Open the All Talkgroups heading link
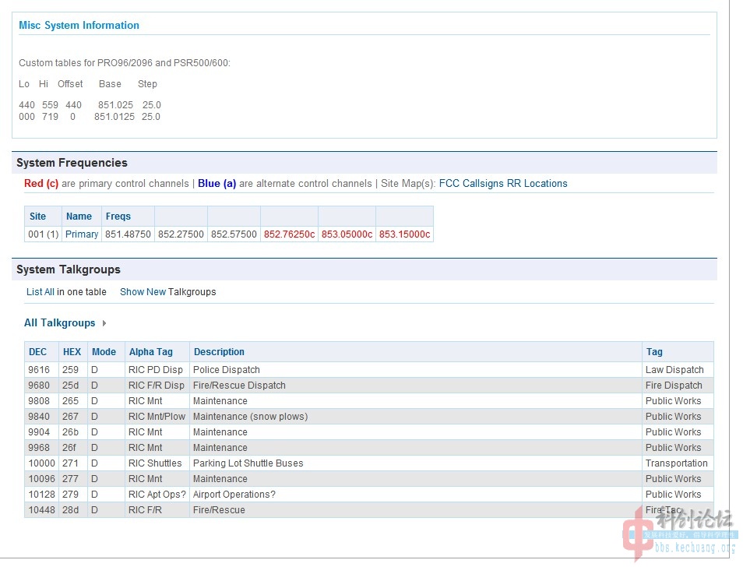 [60, 323]
